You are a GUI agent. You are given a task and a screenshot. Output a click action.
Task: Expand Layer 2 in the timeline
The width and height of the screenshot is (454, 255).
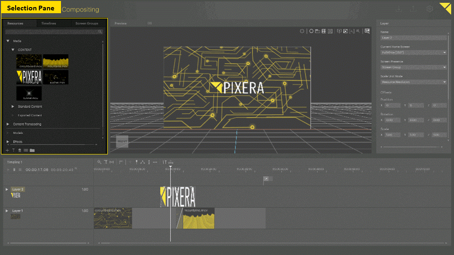(x=7, y=189)
